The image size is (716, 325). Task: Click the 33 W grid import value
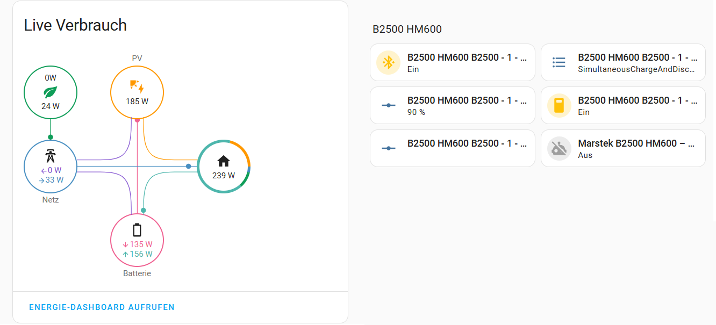click(51, 180)
